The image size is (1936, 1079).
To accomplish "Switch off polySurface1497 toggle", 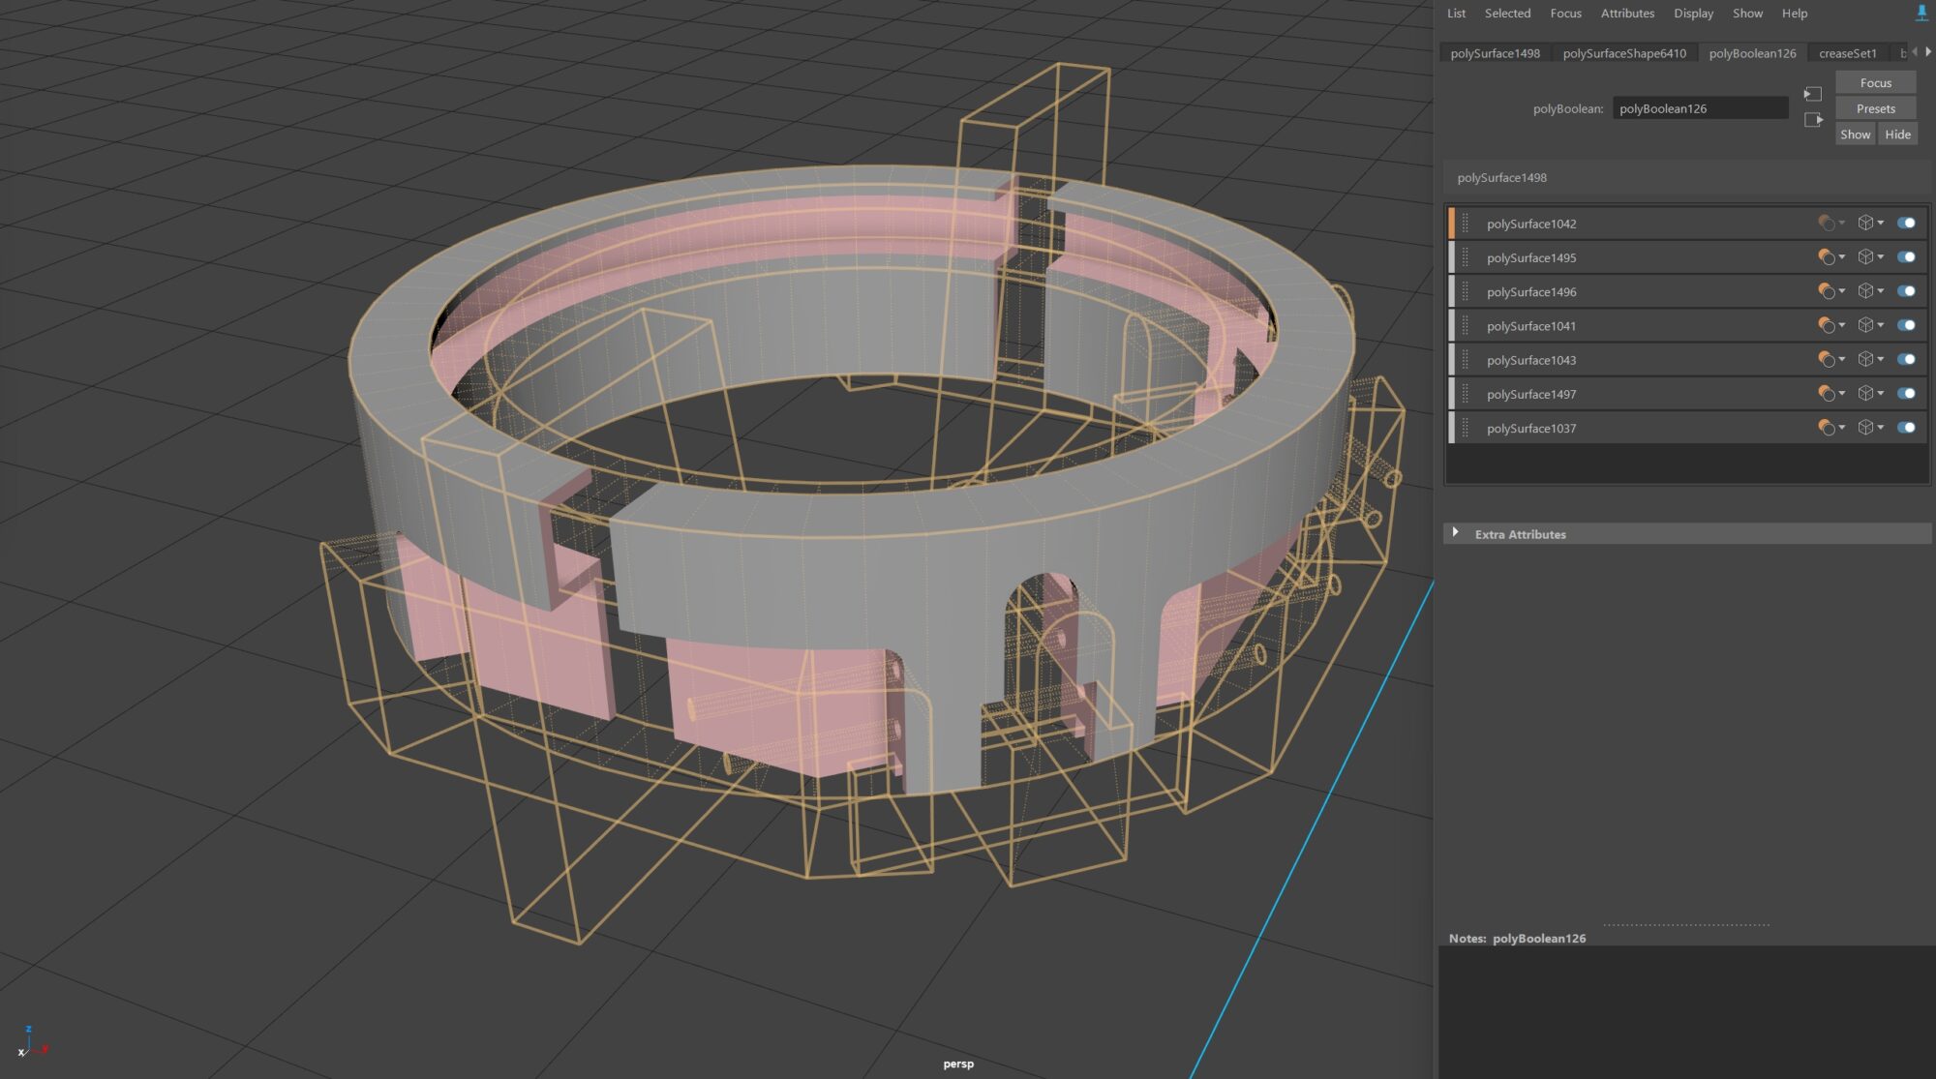I will click(x=1906, y=394).
